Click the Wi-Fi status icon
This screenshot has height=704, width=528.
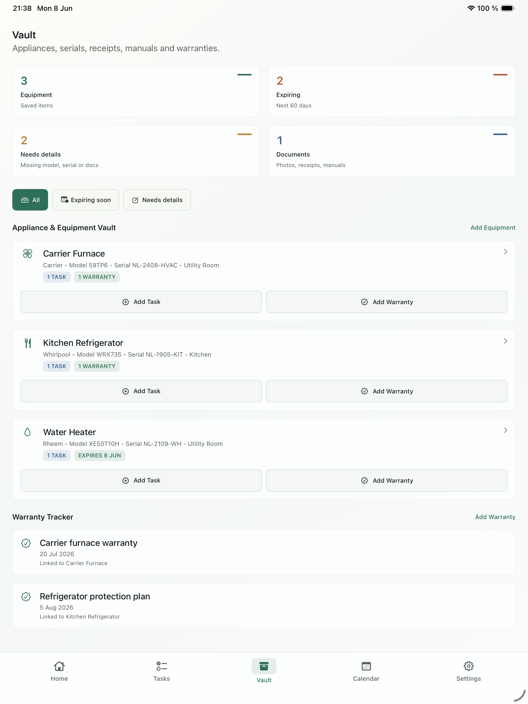(x=471, y=8)
